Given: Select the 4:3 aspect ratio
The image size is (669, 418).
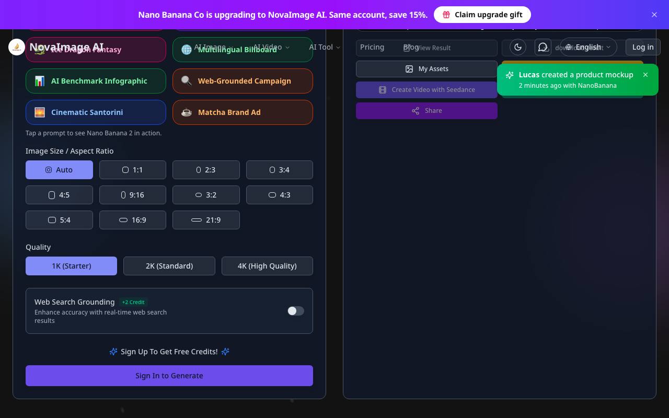Looking at the screenshot, I should tap(280, 195).
